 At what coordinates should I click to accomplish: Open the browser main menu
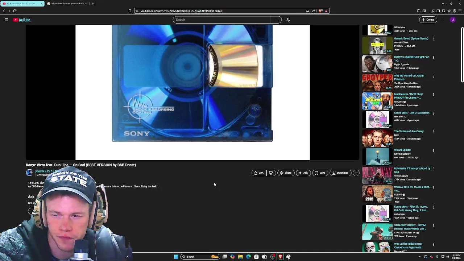pyautogui.click(x=460, y=11)
